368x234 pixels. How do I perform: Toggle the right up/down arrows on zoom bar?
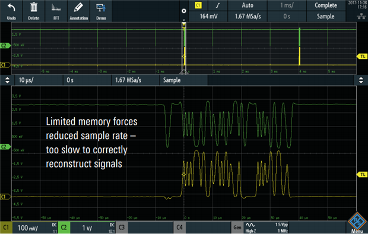point(361,80)
